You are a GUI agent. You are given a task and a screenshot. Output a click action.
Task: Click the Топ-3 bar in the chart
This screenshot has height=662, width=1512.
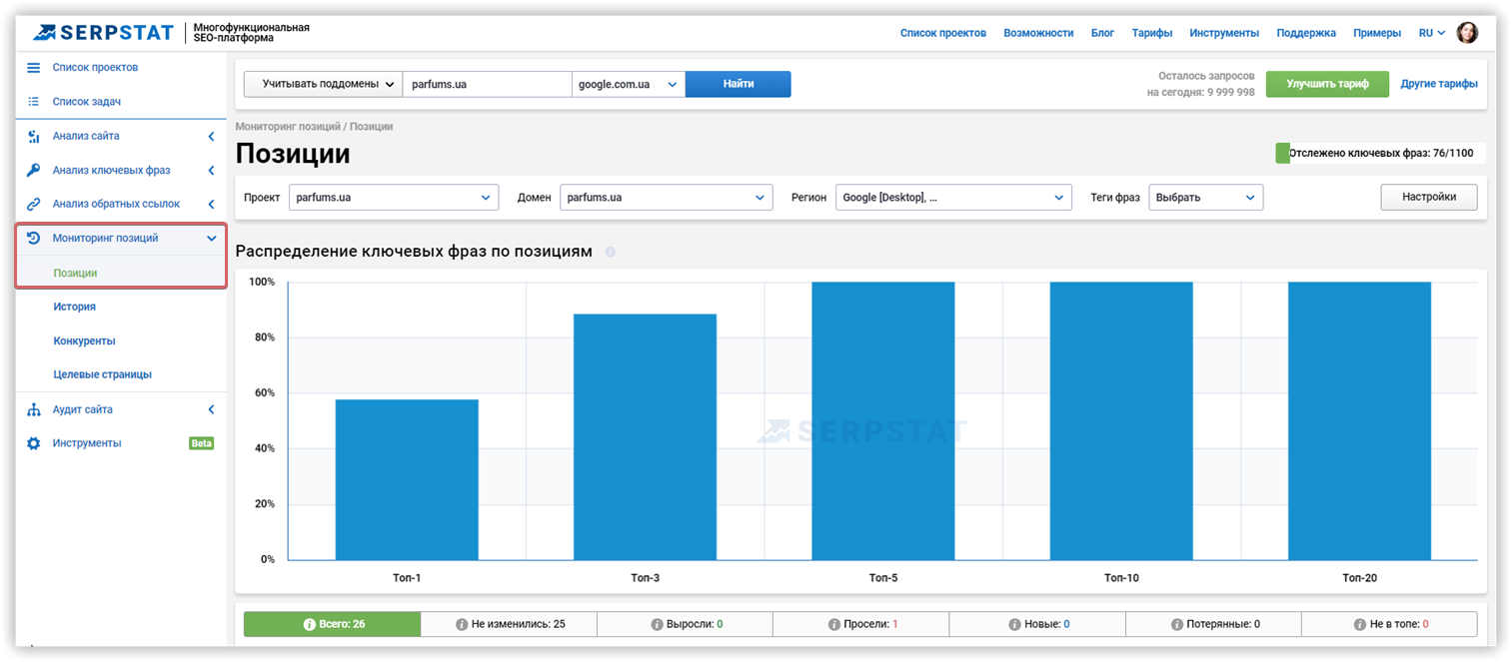click(645, 437)
